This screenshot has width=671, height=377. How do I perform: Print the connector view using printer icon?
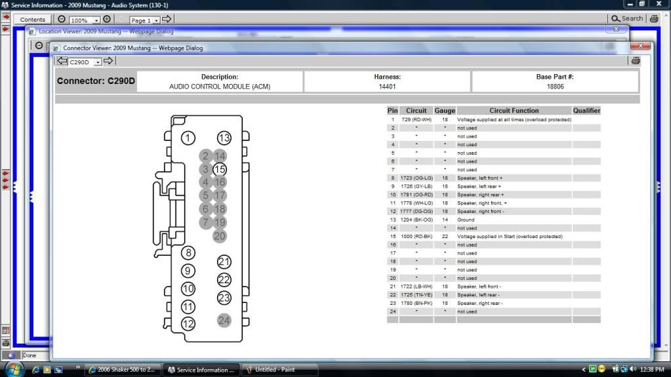pos(635,61)
